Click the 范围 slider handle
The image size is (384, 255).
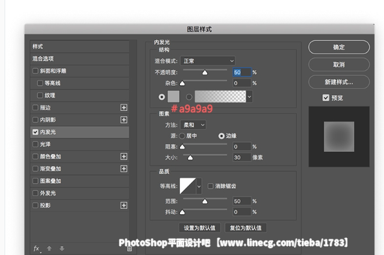(x=205, y=201)
